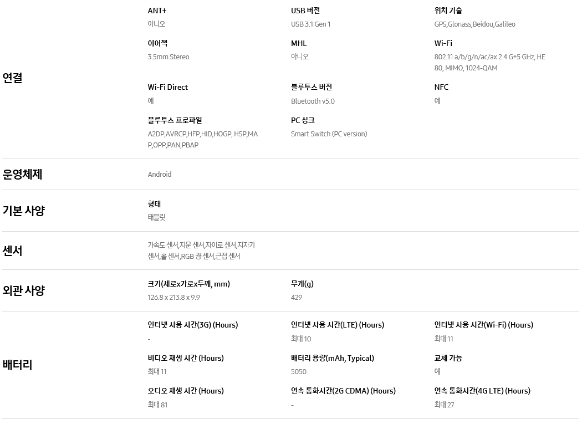Select the 배터리 section heading
The image size is (582, 424).
(17, 365)
